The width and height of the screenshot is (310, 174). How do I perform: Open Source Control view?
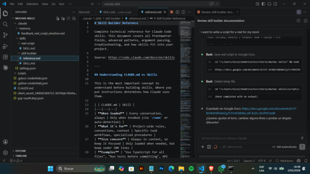5,35
